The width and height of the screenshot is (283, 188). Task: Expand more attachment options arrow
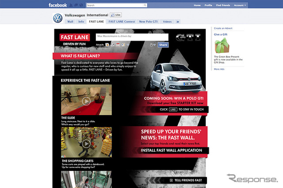point(128,45)
